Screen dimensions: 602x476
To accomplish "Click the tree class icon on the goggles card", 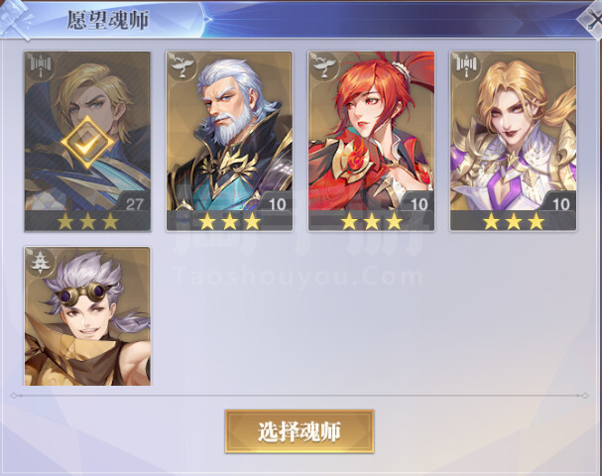I will tap(40, 262).
